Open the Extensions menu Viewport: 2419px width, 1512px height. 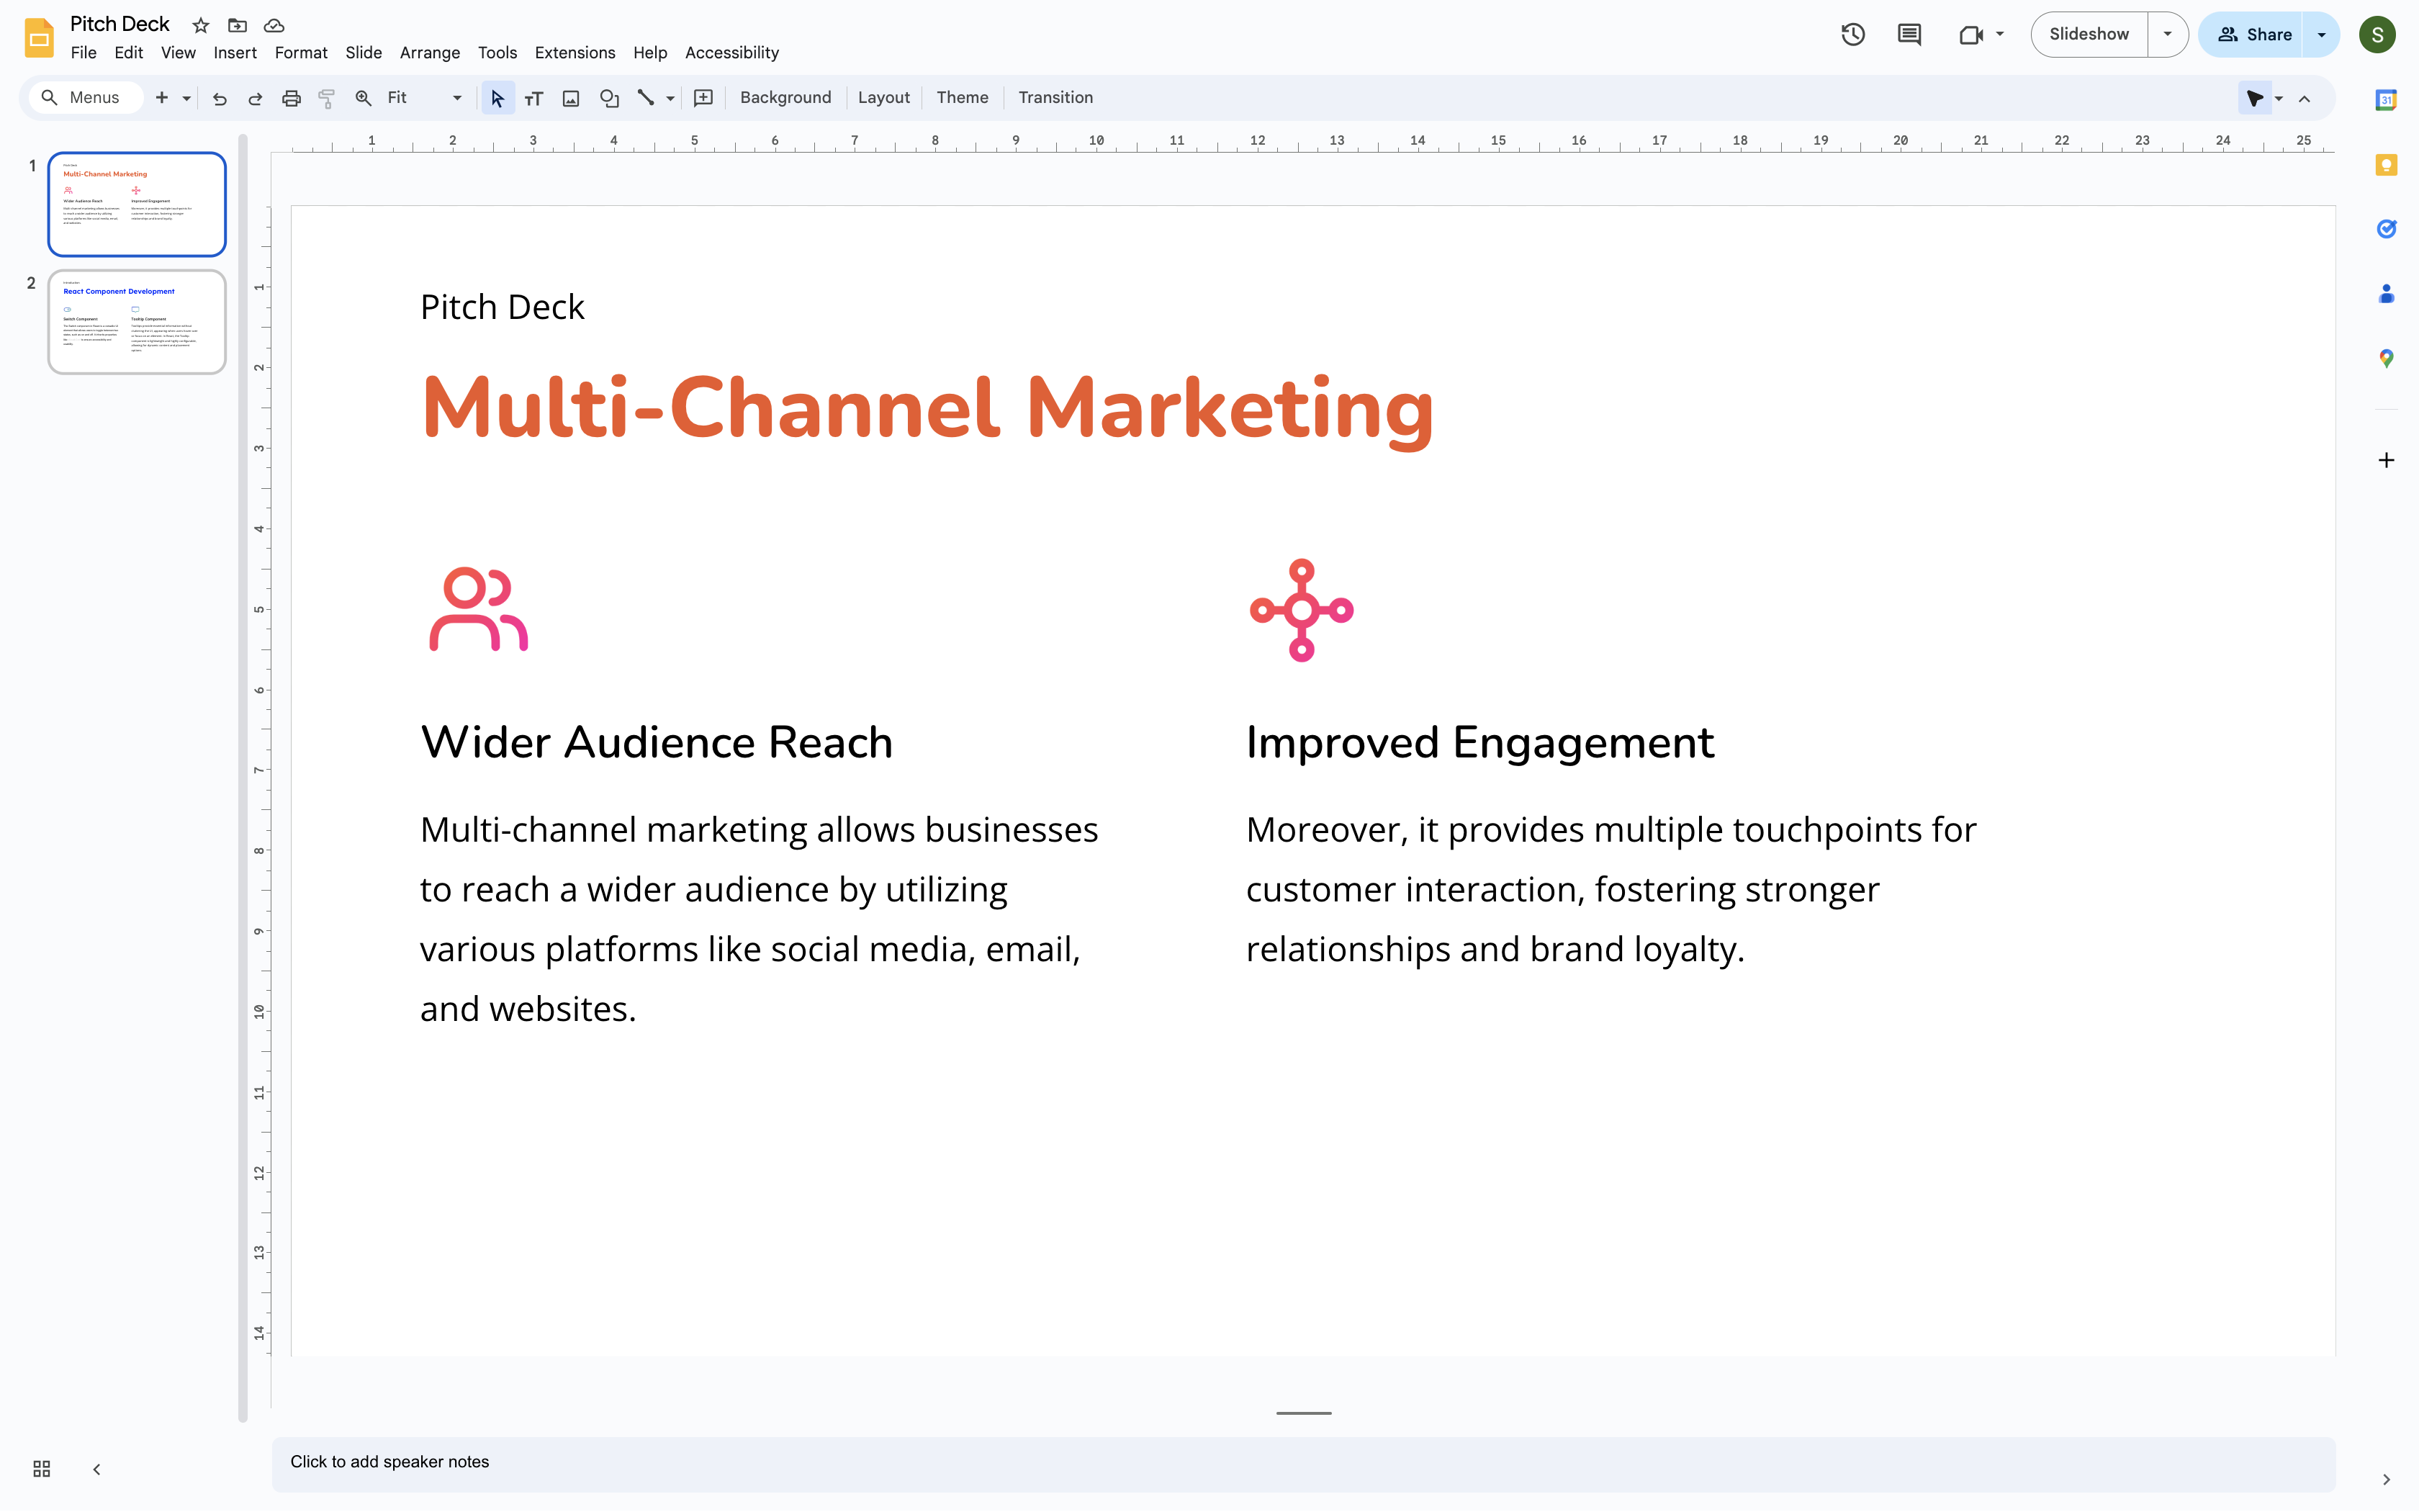click(575, 52)
